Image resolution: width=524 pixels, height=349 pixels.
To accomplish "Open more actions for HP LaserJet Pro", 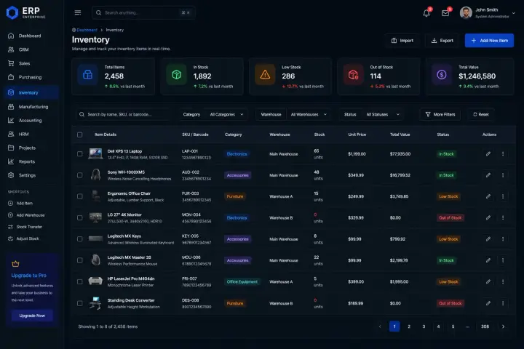I will coord(503,281).
